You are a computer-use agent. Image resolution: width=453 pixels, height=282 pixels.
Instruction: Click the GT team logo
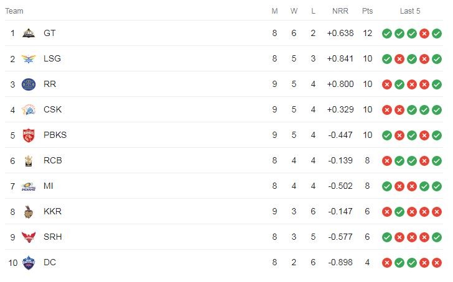(x=29, y=33)
